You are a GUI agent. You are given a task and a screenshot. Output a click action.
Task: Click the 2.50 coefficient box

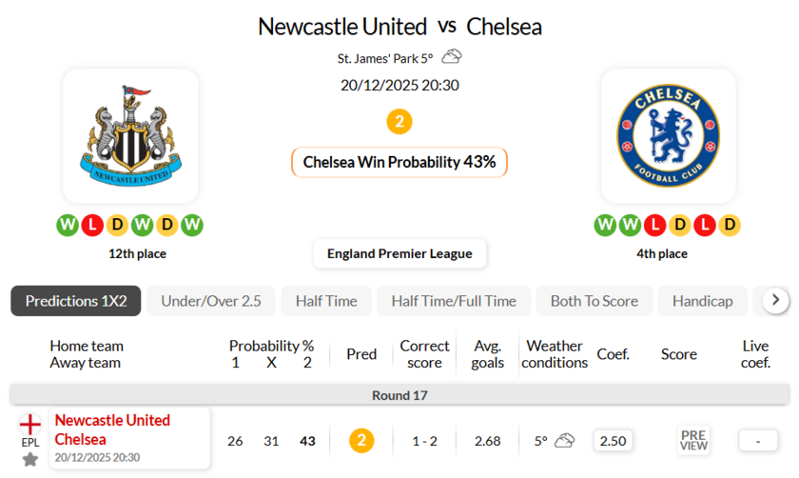614,441
